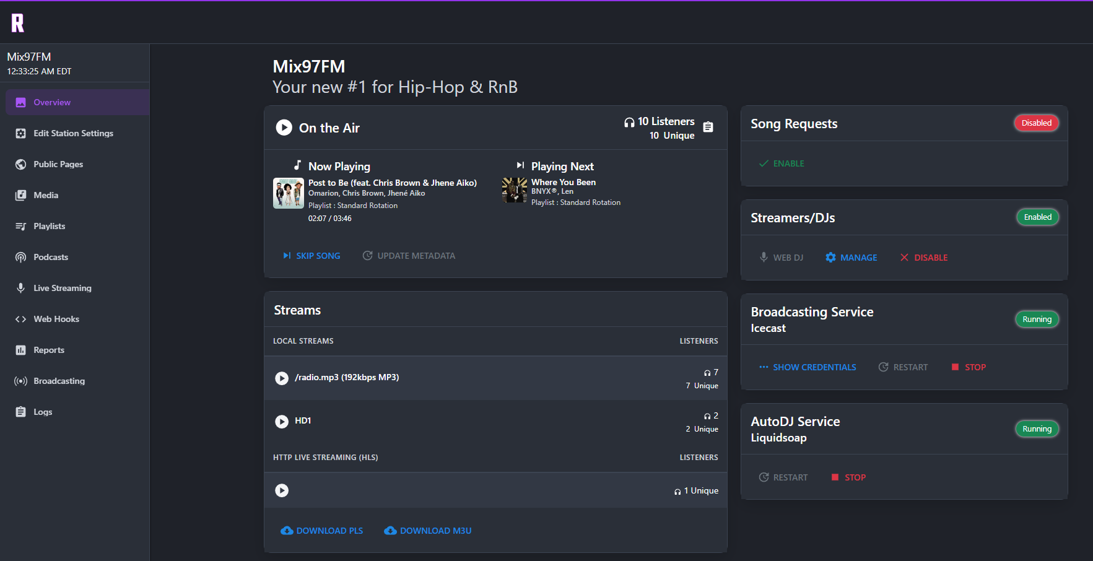Enable Song Requests
The image size is (1093, 561).
tap(782, 163)
